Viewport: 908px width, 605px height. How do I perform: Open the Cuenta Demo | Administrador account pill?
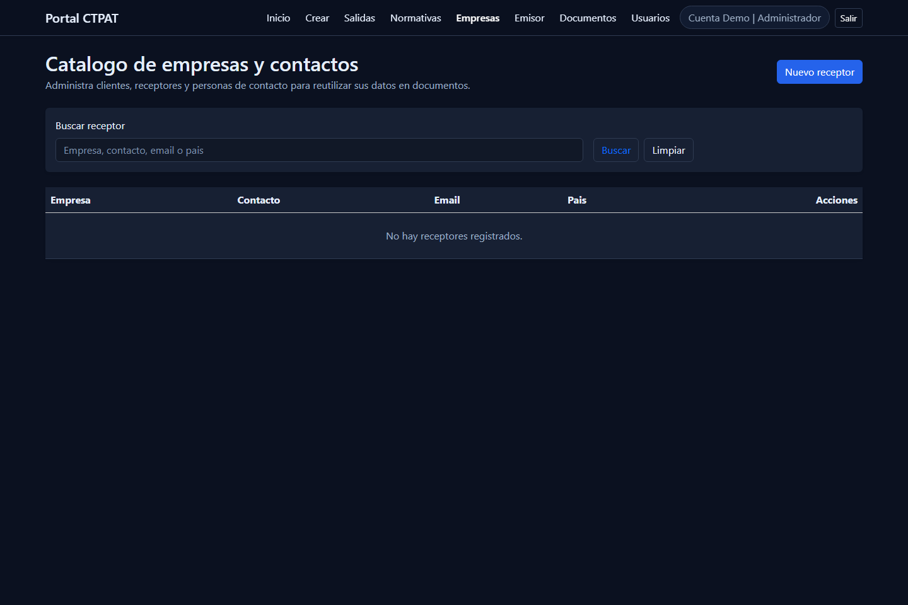(x=755, y=18)
